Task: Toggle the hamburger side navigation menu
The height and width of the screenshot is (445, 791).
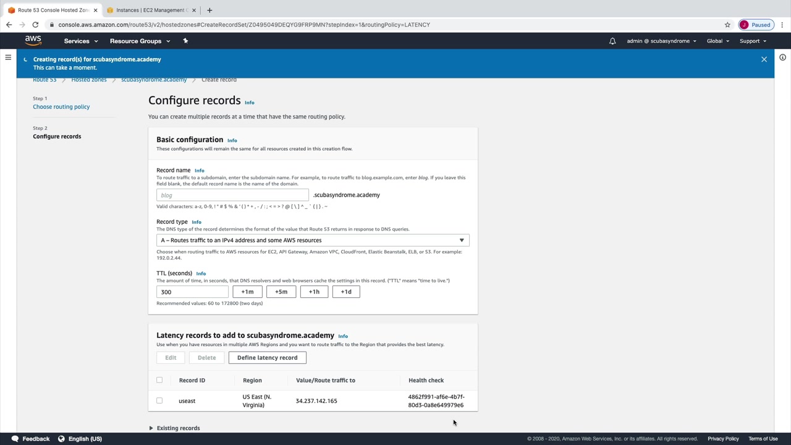Action: click(x=8, y=57)
